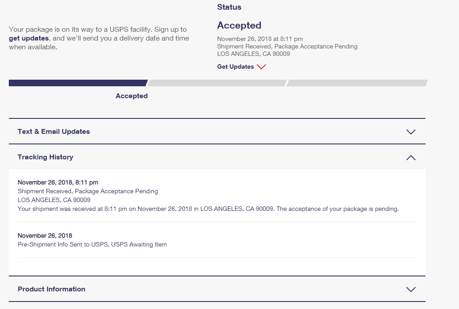This screenshot has width=459, height=309.
Task: Click the filled dark progress bar segment
Action: [x=78, y=83]
